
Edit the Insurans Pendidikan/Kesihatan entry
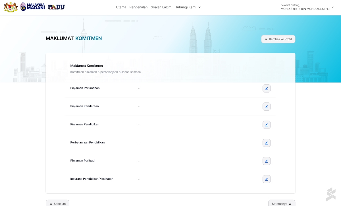click(266, 179)
